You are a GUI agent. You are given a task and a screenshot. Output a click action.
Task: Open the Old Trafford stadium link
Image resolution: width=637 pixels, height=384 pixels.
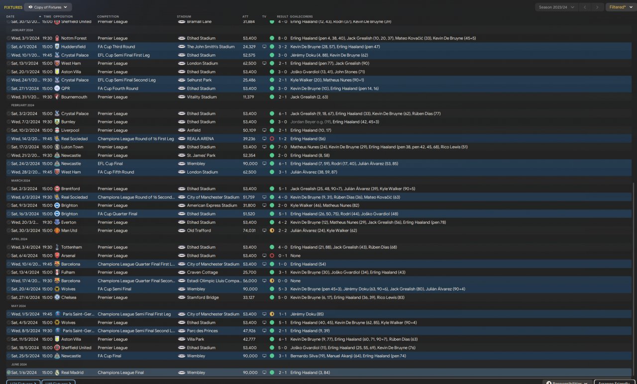click(x=199, y=231)
